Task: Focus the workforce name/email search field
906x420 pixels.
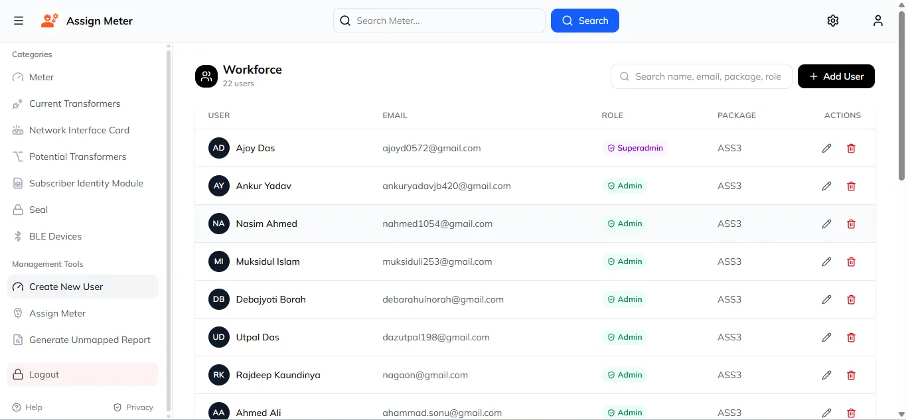Action: tap(702, 76)
